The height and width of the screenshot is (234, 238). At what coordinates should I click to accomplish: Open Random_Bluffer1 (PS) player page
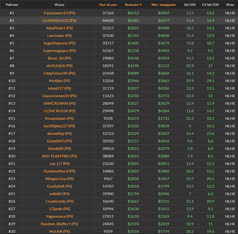[x=60, y=224]
